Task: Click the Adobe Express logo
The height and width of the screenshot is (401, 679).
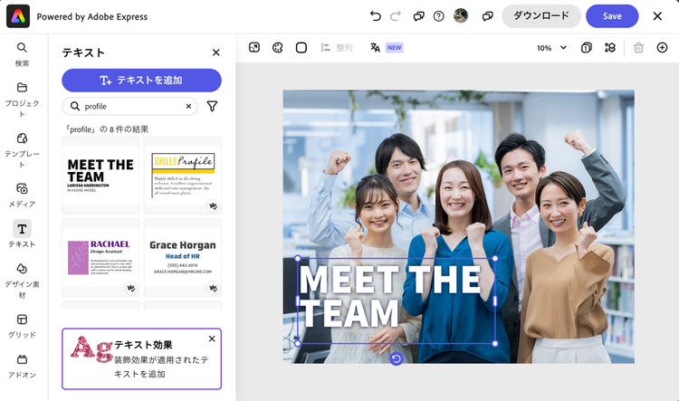Action: 18,16
